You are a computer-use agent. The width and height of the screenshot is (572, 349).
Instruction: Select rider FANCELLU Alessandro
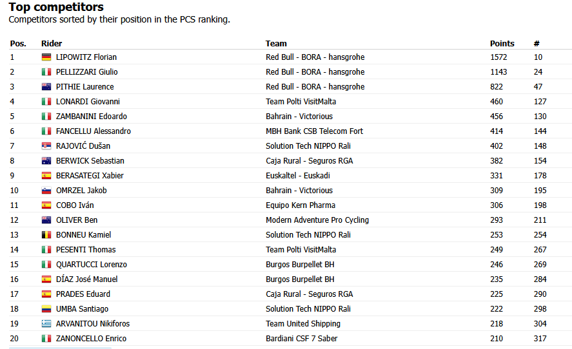(94, 131)
